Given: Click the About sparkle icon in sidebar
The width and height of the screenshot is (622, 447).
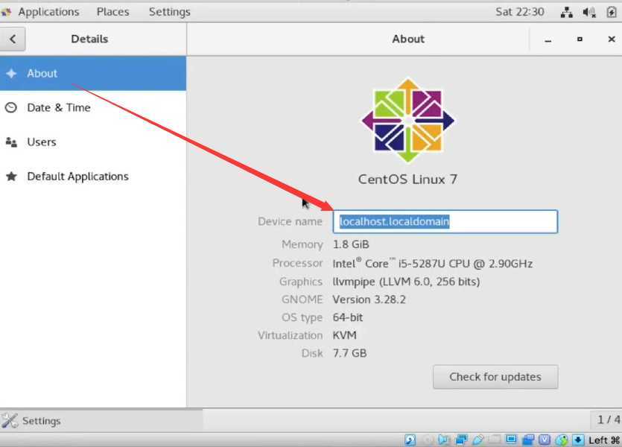Looking at the screenshot, I should click(11, 73).
